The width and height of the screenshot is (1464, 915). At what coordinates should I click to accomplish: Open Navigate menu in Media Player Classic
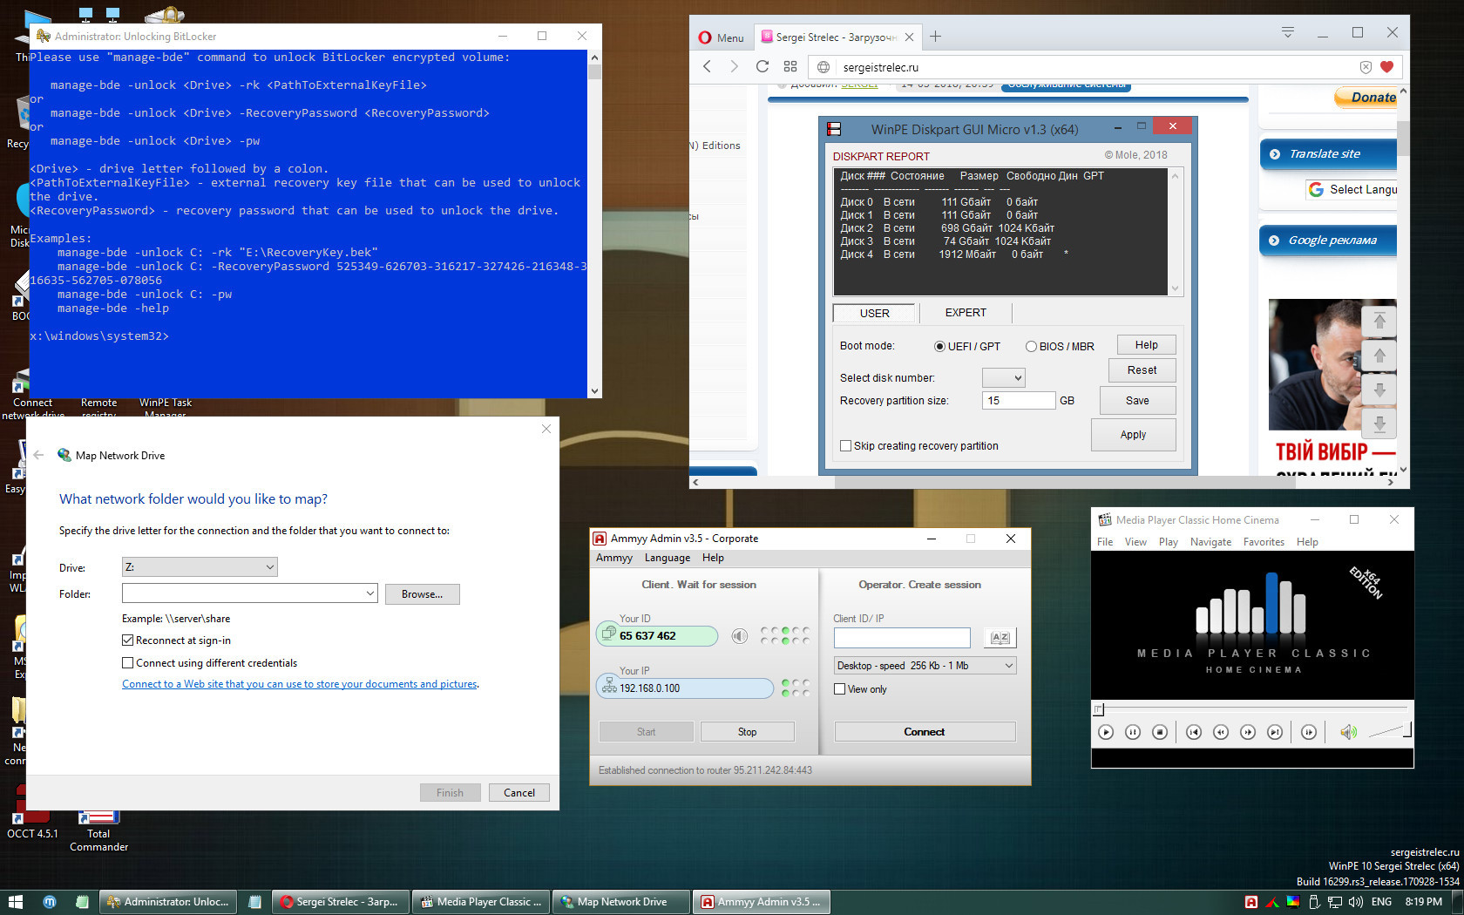[1210, 542]
